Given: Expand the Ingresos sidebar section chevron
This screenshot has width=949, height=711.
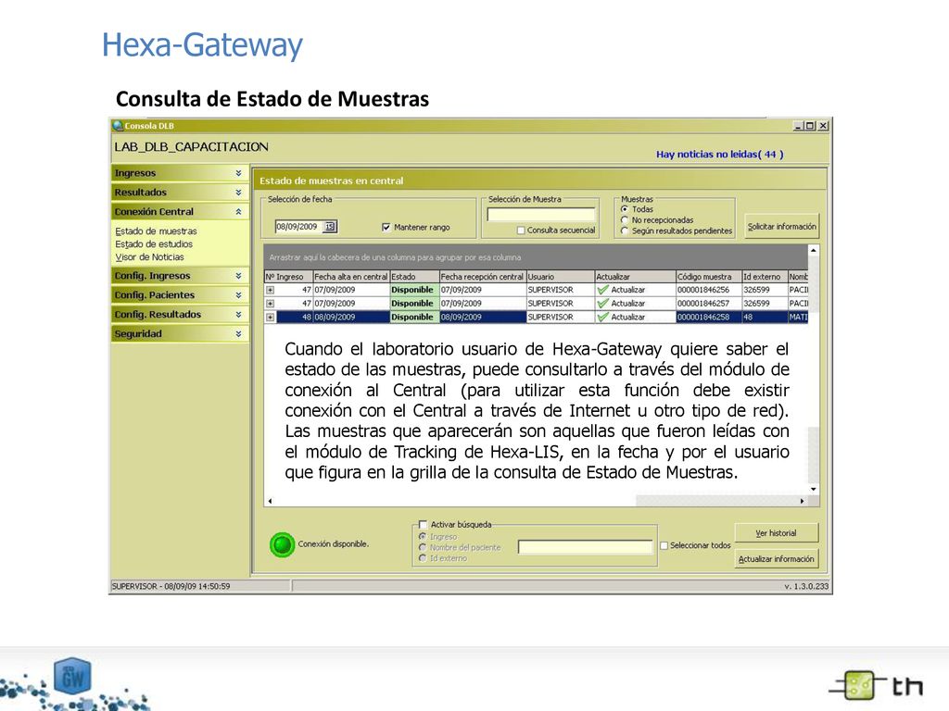Looking at the screenshot, I should tap(238, 173).
